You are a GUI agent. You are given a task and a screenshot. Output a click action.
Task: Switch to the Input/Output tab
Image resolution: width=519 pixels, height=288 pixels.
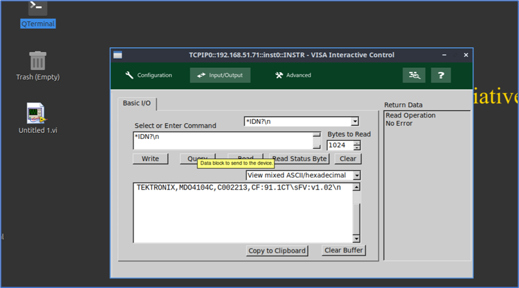(220, 75)
